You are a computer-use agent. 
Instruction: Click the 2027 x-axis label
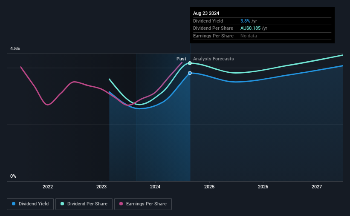click(x=317, y=187)
